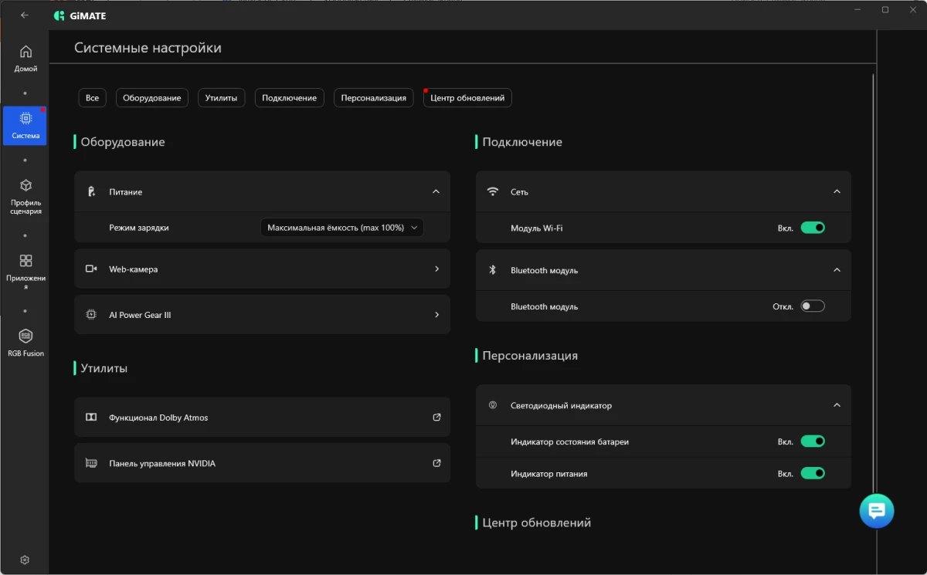This screenshot has width=927, height=575.
Task: Select the Все filter tab
Action: pyautogui.click(x=92, y=98)
